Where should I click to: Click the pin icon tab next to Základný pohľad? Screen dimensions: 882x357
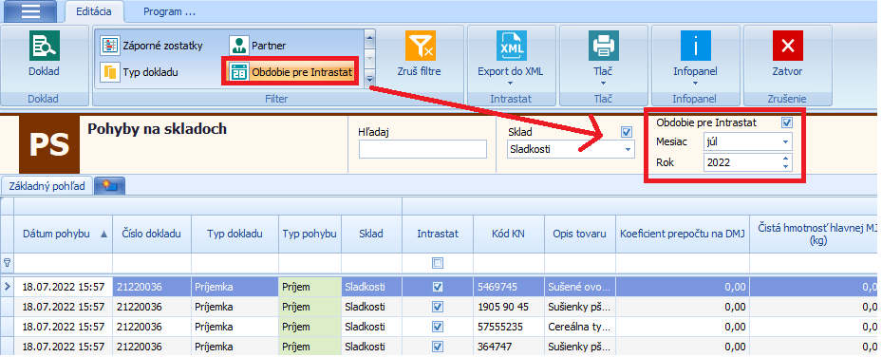tap(109, 187)
